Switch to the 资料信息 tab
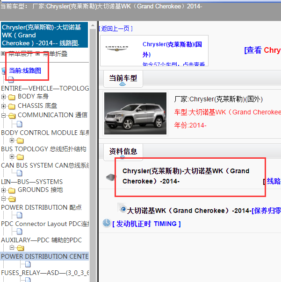 tap(123, 152)
